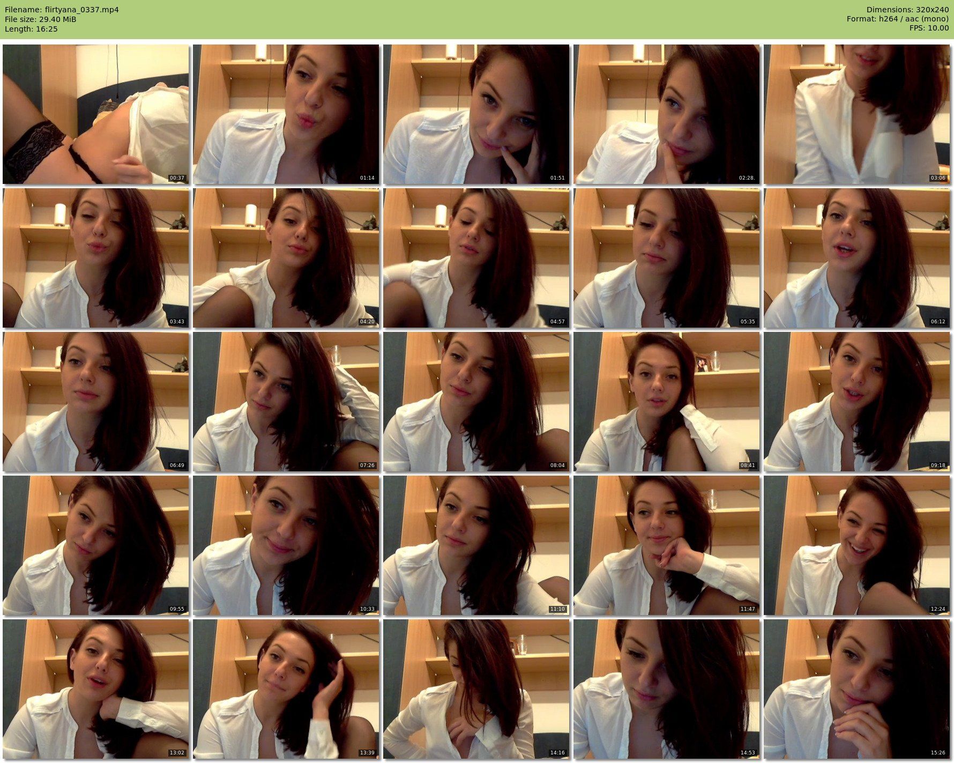Click the File size 29.40 MiB text

41,19
